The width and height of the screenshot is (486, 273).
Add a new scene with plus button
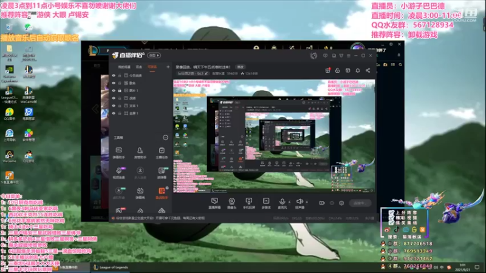(168, 67)
